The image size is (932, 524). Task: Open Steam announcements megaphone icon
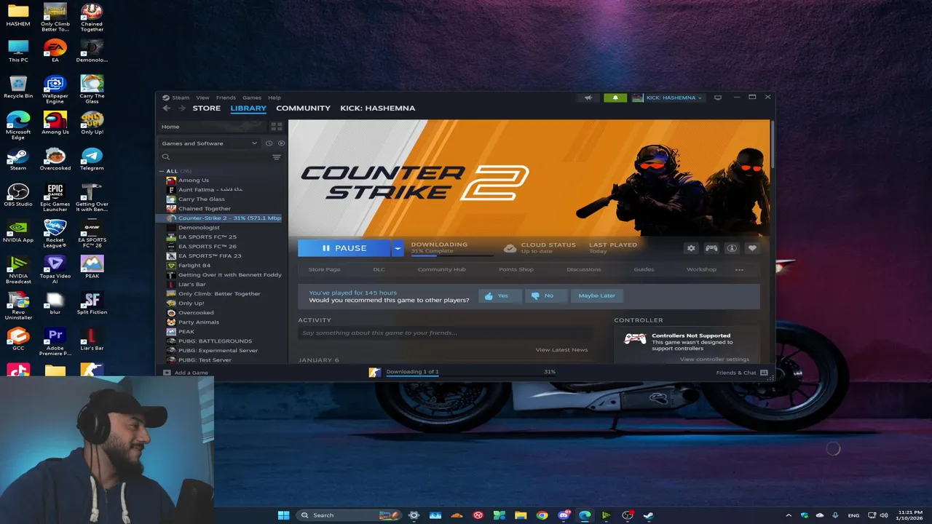tap(588, 98)
